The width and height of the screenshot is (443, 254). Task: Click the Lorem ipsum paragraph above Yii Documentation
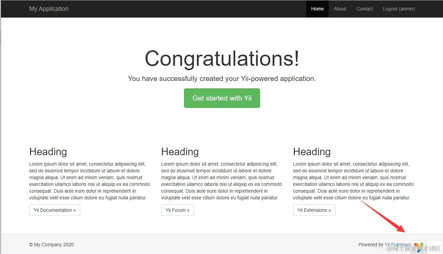click(90, 181)
